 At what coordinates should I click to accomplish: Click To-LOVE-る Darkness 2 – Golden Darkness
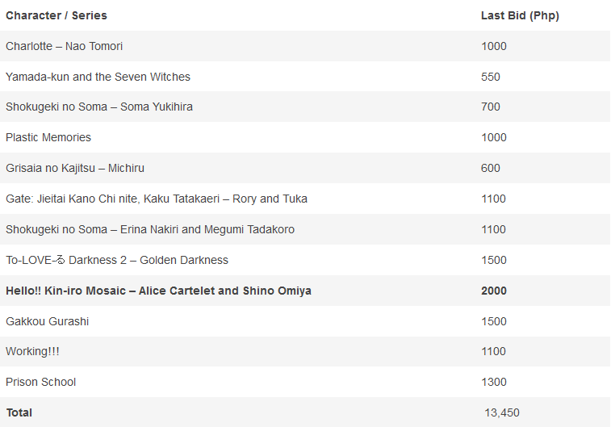coord(117,260)
